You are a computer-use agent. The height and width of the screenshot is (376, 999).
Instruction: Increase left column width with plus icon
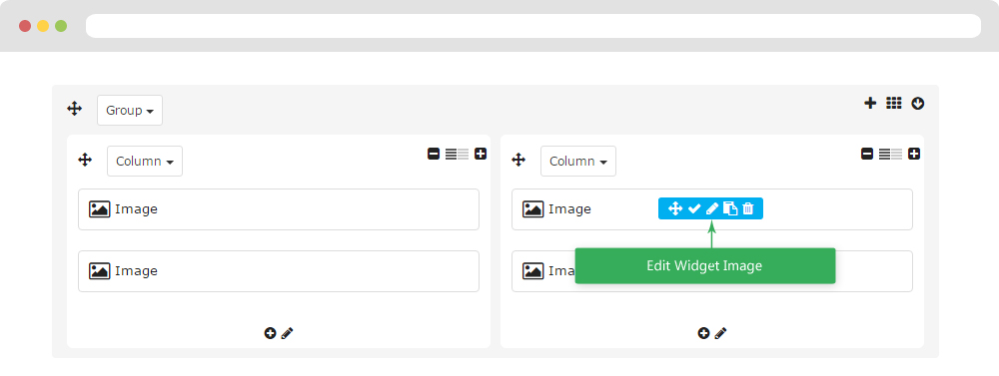(x=481, y=154)
